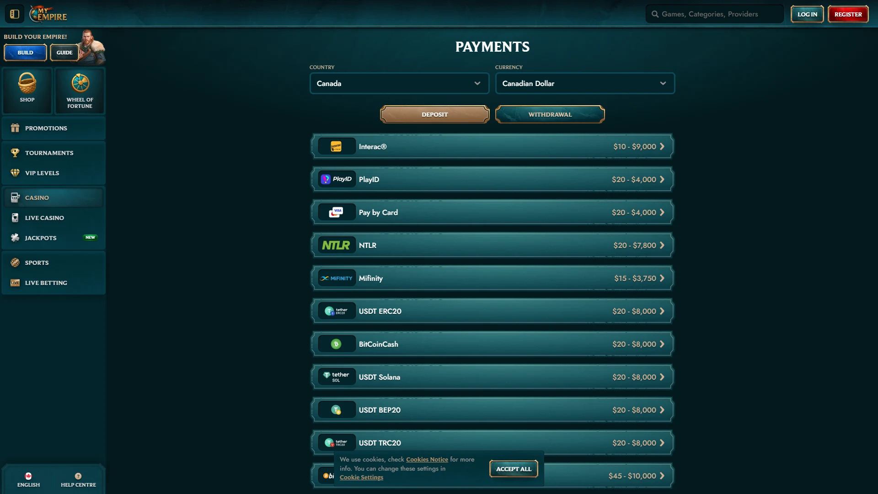878x494 pixels.
Task: Select the Live Casino menu label
Action: tap(44, 218)
